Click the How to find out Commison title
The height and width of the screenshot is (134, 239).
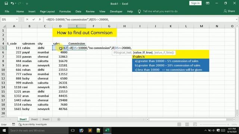[x=85, y=33]
